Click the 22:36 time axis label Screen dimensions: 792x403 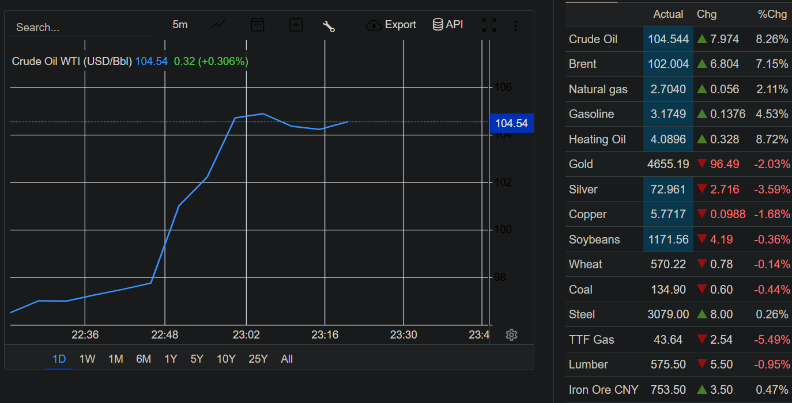tap(85, 334)
